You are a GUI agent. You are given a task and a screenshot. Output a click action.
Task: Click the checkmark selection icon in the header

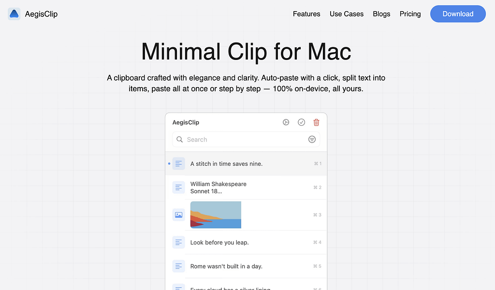pos(301,122)
